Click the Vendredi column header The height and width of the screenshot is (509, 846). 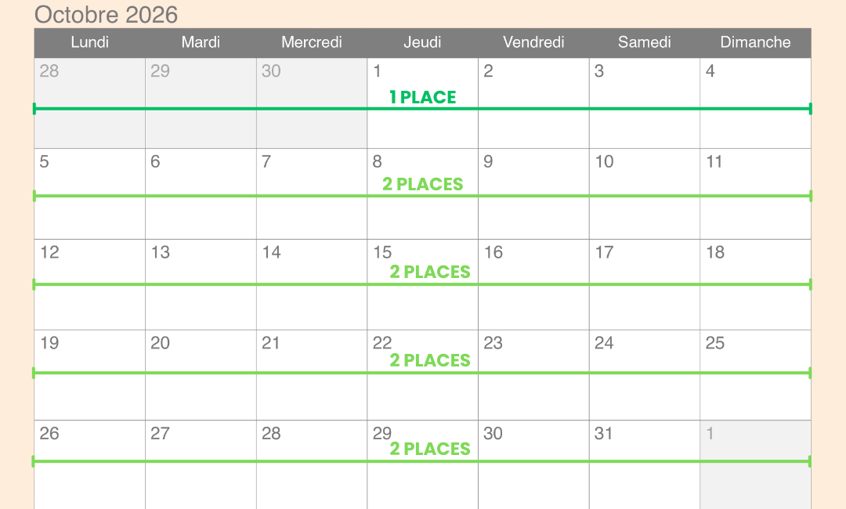tap(533, 42)
